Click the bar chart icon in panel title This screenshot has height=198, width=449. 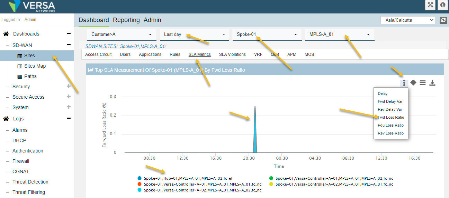[x=91, y=70]
